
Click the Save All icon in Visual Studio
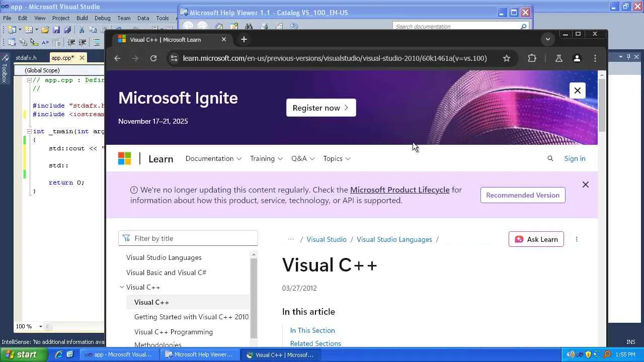67,30
